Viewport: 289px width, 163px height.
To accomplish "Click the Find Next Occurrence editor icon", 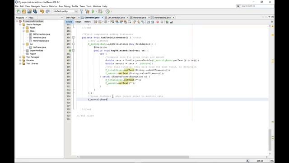I will pos(121,22).
